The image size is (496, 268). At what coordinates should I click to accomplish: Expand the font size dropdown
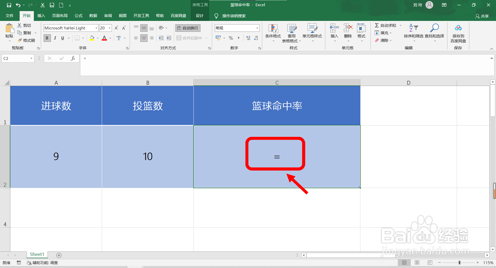(109, 28)
